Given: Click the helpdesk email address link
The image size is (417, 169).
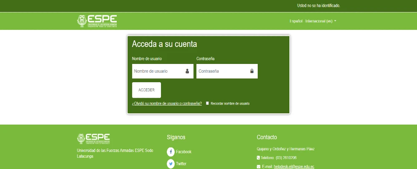Looking at the screenshot, I should [294, 167].
